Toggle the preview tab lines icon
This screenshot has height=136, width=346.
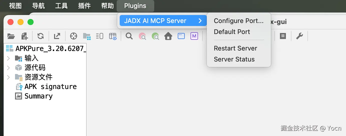[100, 36]
